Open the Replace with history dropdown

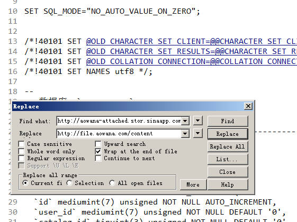pyautogui.click(x=185, y=134)
